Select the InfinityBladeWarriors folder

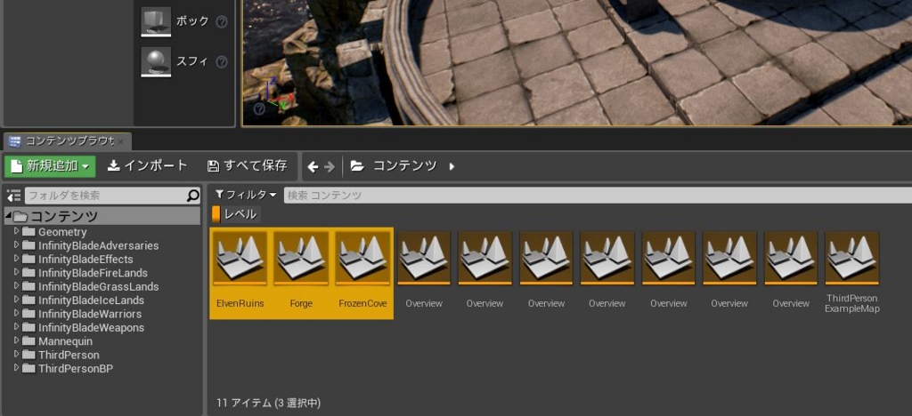(x=90, y=314)
